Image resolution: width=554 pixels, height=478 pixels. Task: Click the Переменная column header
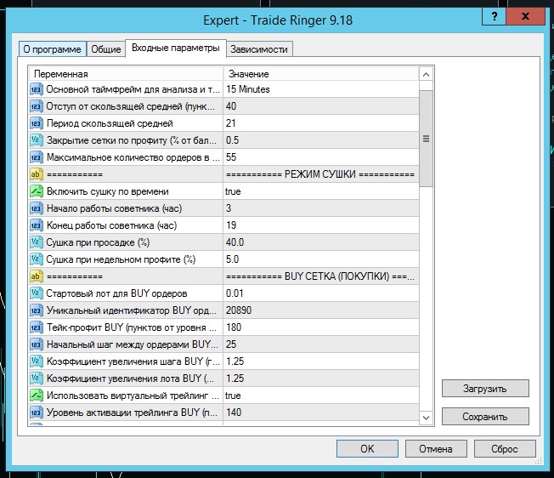126,74
